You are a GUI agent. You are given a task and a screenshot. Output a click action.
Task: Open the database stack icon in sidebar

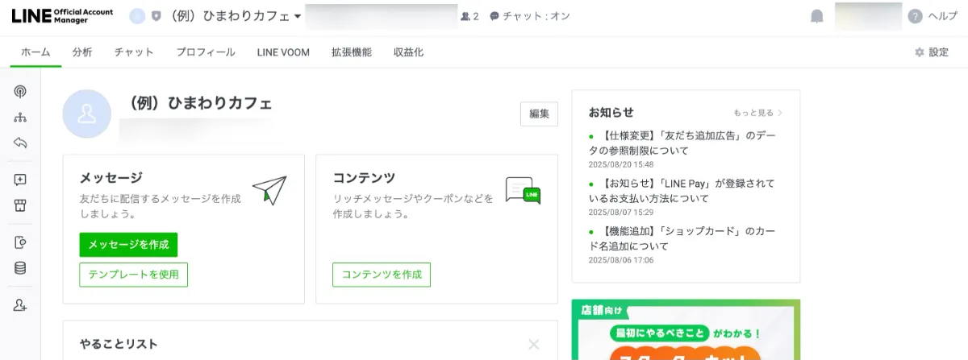pos(21,268)
